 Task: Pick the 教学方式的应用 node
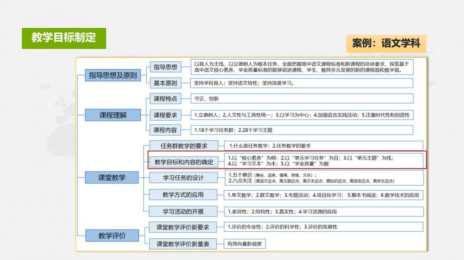(x=183, y=195)
